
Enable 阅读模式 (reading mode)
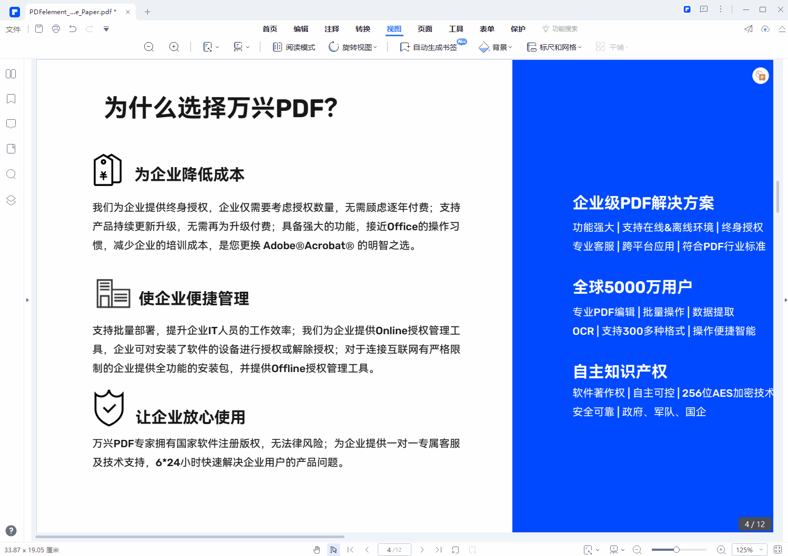point(292,46)
